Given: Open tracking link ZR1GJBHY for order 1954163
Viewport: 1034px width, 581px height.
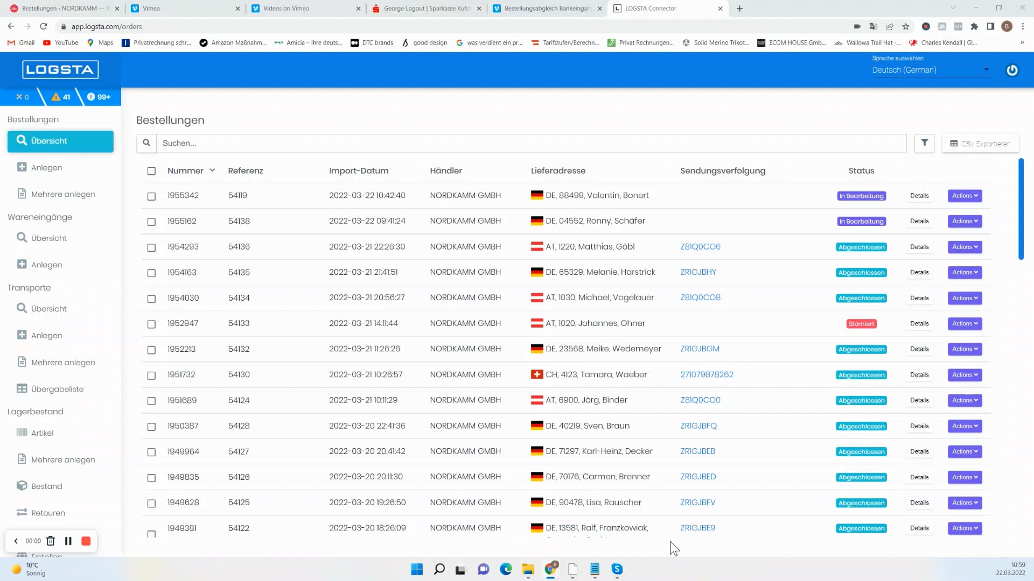Looking at the screenshot, I should (x=697, y=272).
